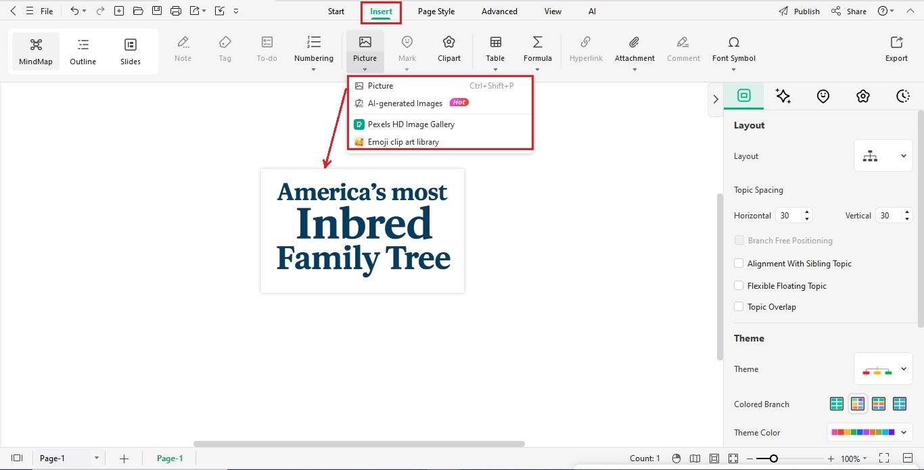Click the Undo arrow icon

click(74, 11)
